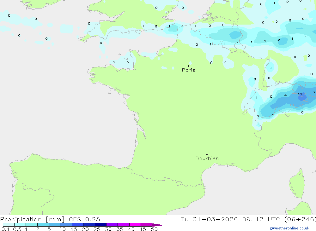
Task: Click the '11' precipitation value over the Alps
Action: 300,94
